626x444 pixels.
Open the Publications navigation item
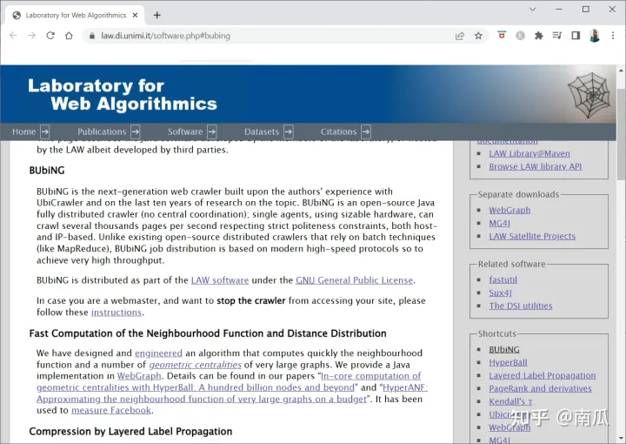pyautogui.click(x=102, y=131)
